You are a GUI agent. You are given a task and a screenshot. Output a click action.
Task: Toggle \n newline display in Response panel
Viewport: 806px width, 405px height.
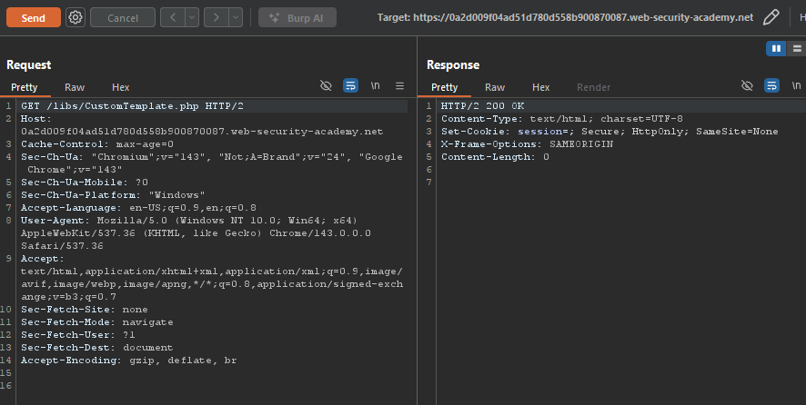[x=796, y=85]
